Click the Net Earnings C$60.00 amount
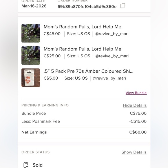Viewport: 168px width, 168px height. [138, 132]
